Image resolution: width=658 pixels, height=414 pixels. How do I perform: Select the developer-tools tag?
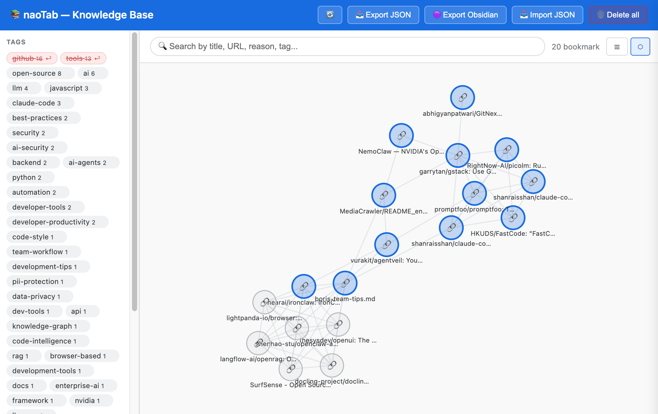[x=46, y=207]
